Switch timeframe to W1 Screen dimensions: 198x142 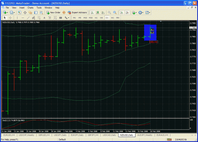tap(112, 18)
